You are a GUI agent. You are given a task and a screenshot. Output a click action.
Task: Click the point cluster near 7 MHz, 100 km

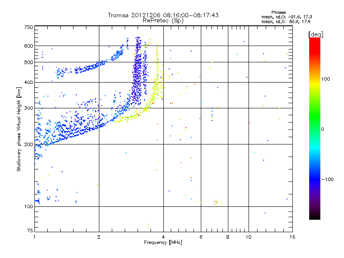click(217, 202)
